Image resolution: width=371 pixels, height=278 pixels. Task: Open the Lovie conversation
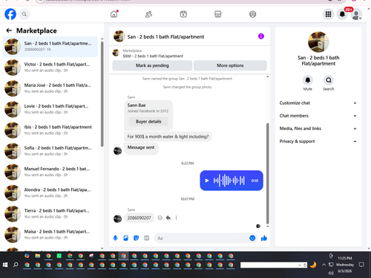tap(50, 109)
